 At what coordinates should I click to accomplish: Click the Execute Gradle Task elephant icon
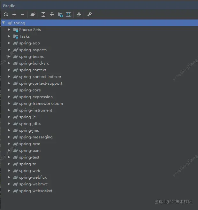33,14
